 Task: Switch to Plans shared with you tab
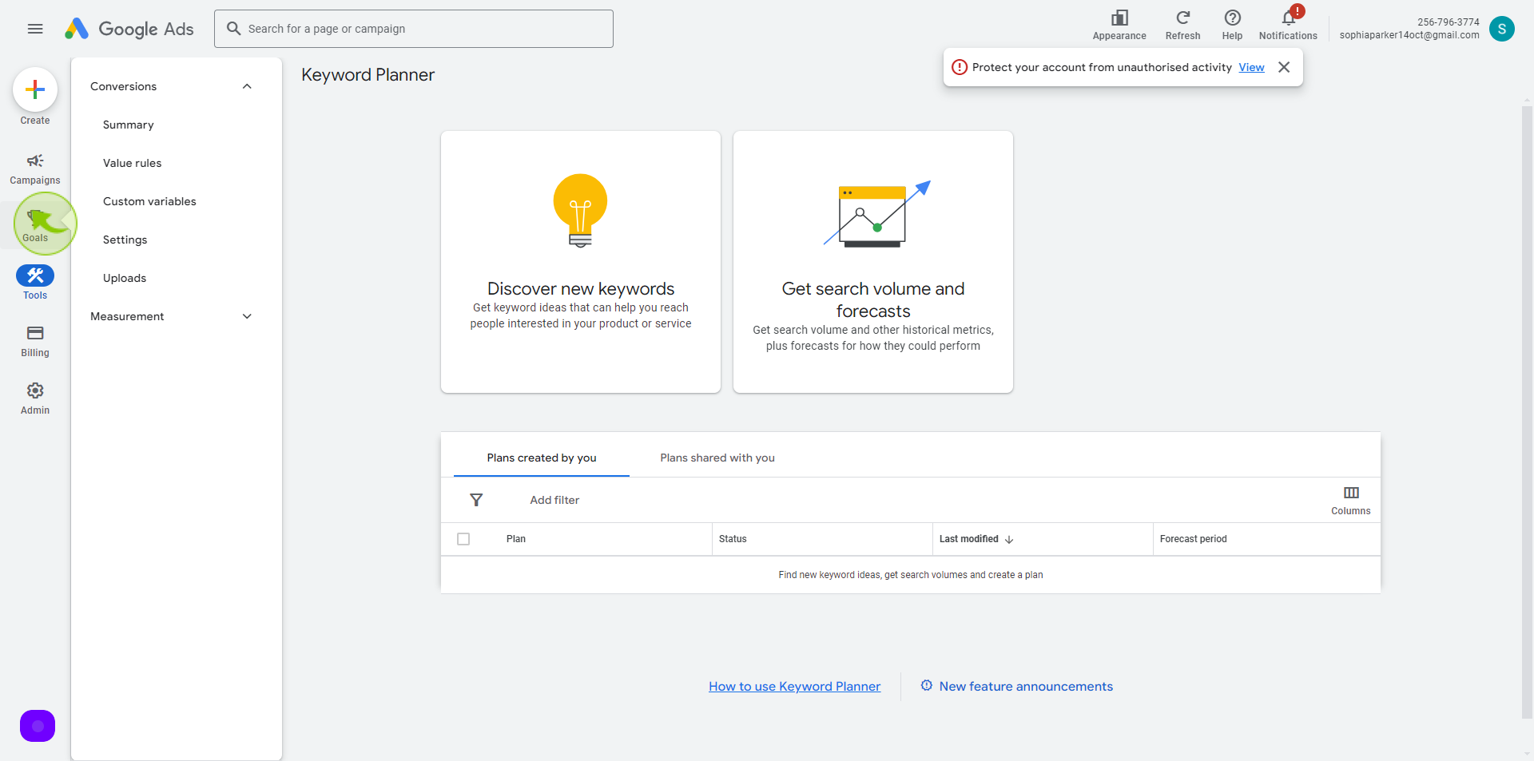click(717, 458)
